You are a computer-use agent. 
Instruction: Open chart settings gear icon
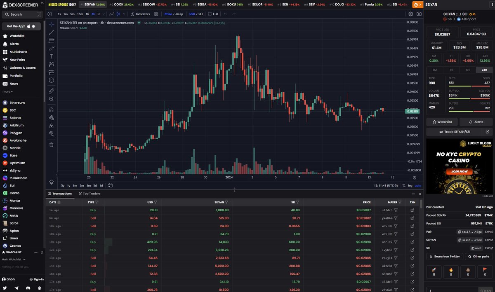[410, 14]
